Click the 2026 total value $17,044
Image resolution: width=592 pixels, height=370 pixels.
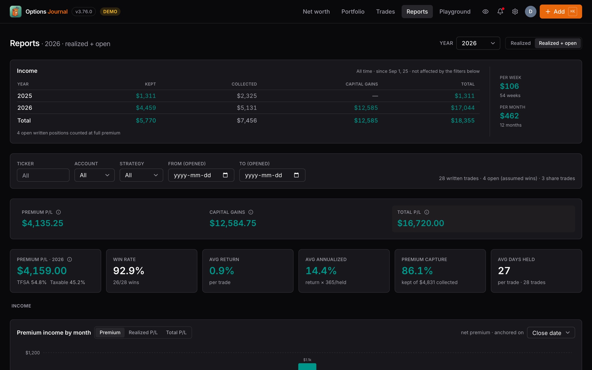pyautogui.click(x=463, y=108)
